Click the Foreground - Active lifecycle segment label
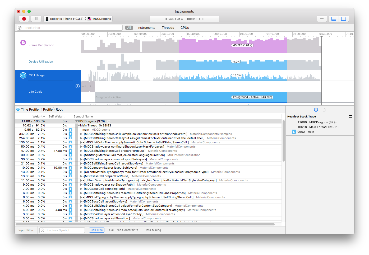The width and height of the screenshot is (369, 255). [252, 97]
